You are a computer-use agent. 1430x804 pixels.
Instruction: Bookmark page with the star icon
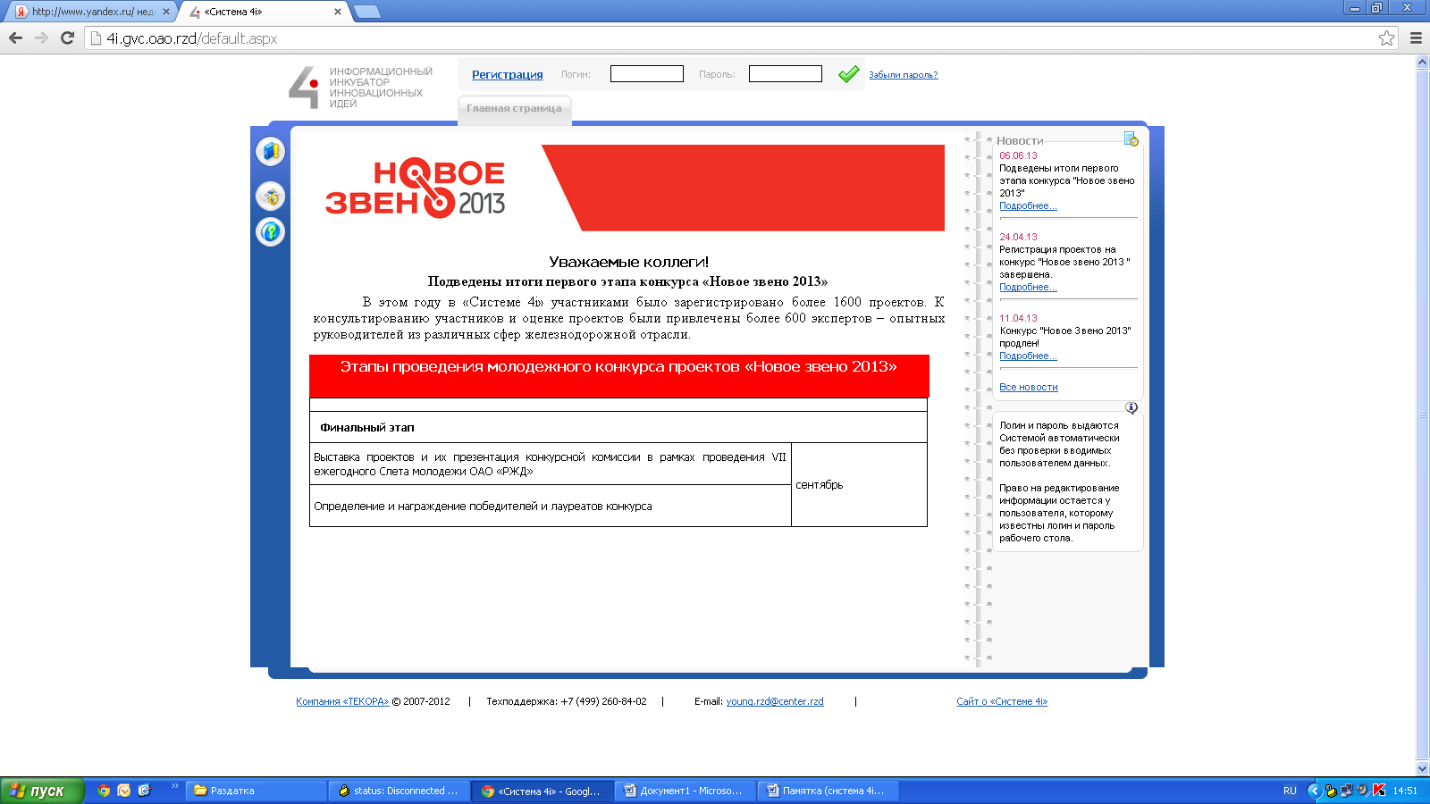tap(1386, 38)
